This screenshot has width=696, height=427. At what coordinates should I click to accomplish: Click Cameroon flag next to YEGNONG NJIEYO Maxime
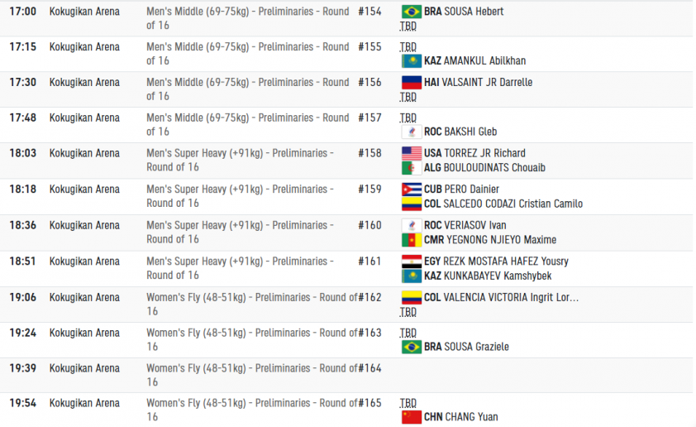(x=412, y=240)
